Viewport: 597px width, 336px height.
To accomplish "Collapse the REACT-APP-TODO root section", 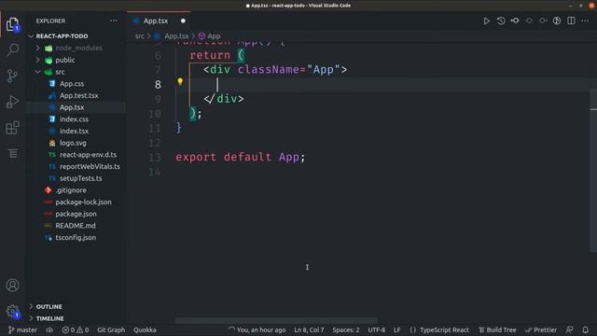I will 62,36.
